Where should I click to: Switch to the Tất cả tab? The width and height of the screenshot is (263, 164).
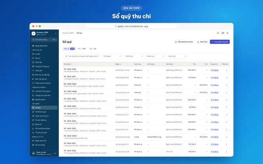point(69,49)
